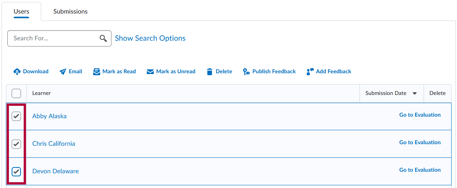
Task: Select the Users tab
Action: [x=21, y=12]
